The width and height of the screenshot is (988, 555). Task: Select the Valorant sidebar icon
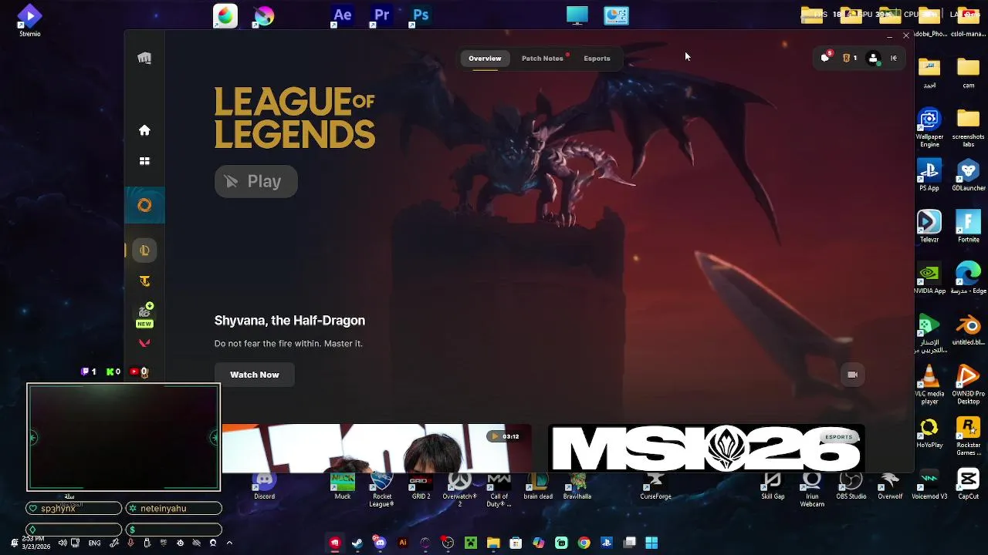click(x=144, y=343)
